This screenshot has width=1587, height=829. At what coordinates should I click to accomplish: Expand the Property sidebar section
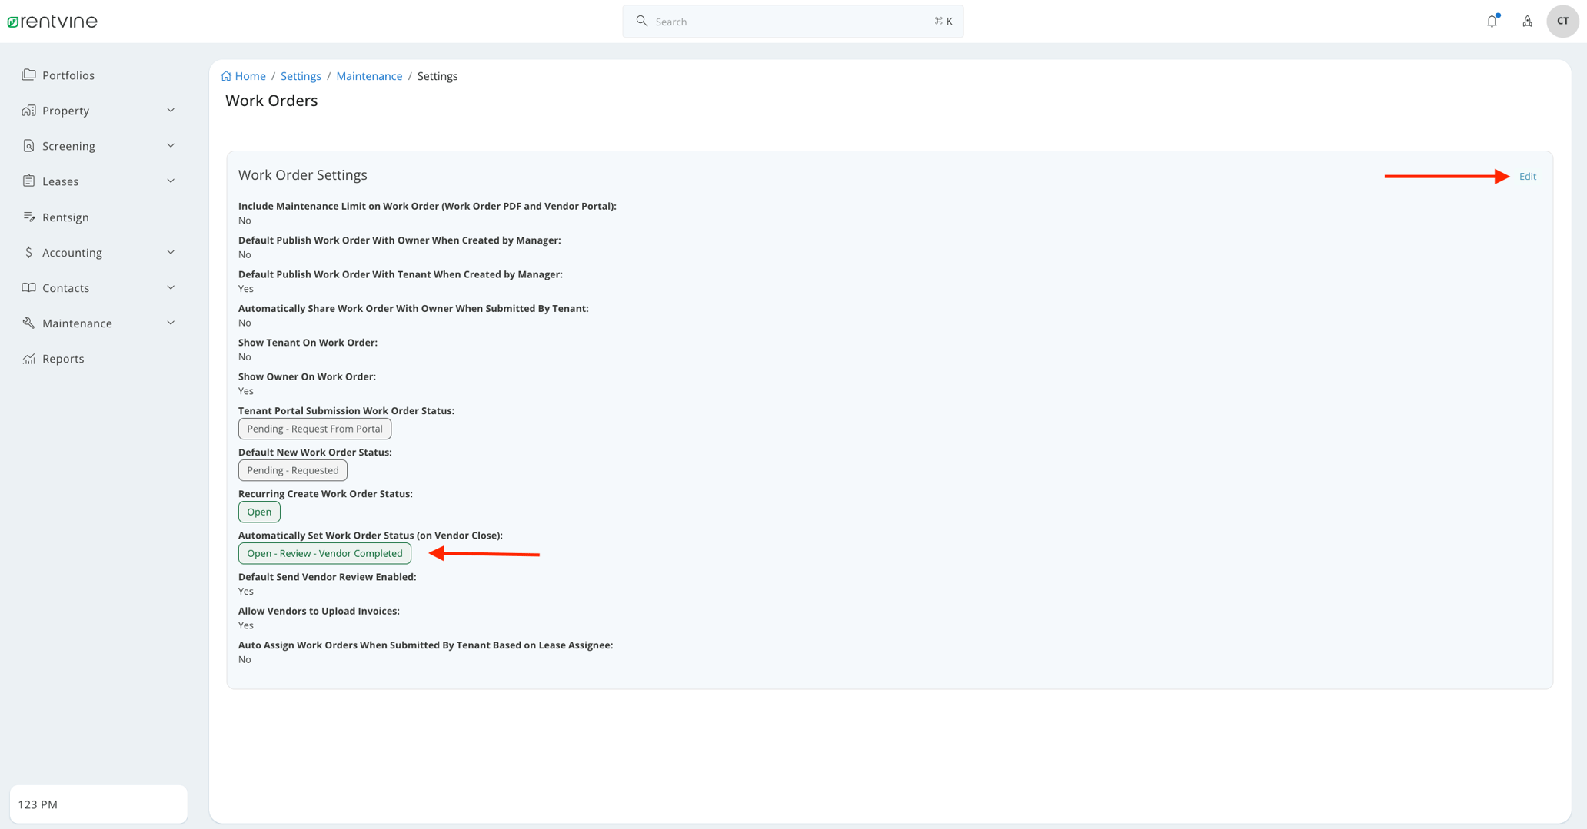click(65, 110)
